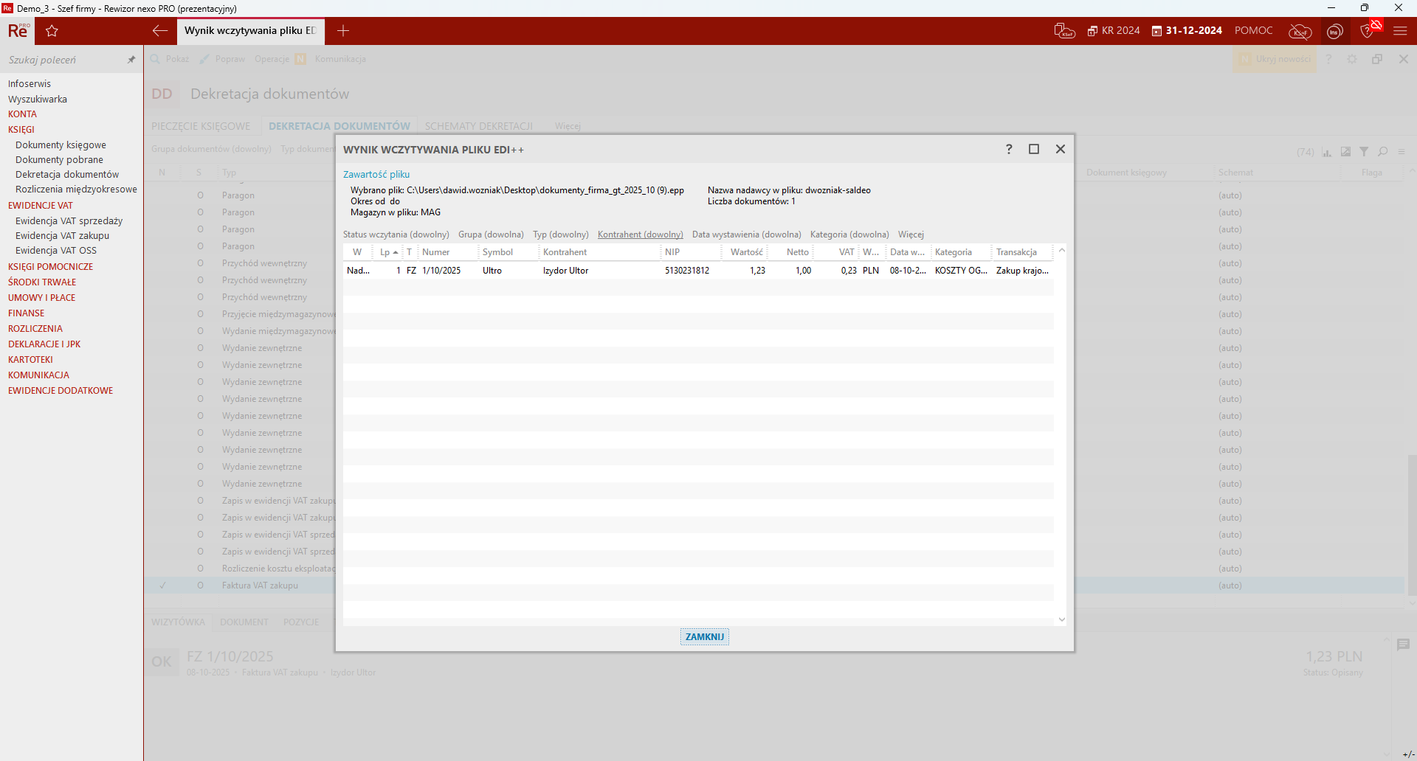Image resolution: width=1417 pixels, height=761 pixels.
Task: Click the magnifier search icon above list
Action: click(x=1383, y=152)
